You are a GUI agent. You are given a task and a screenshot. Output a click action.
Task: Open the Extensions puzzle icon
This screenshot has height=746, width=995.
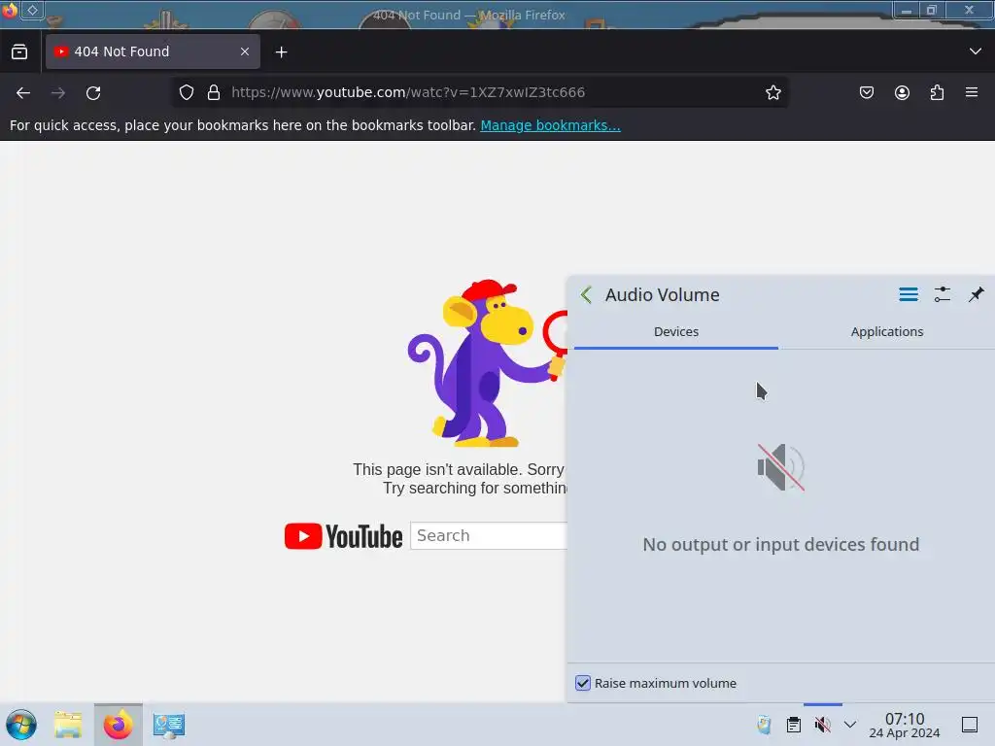(937, 92)
